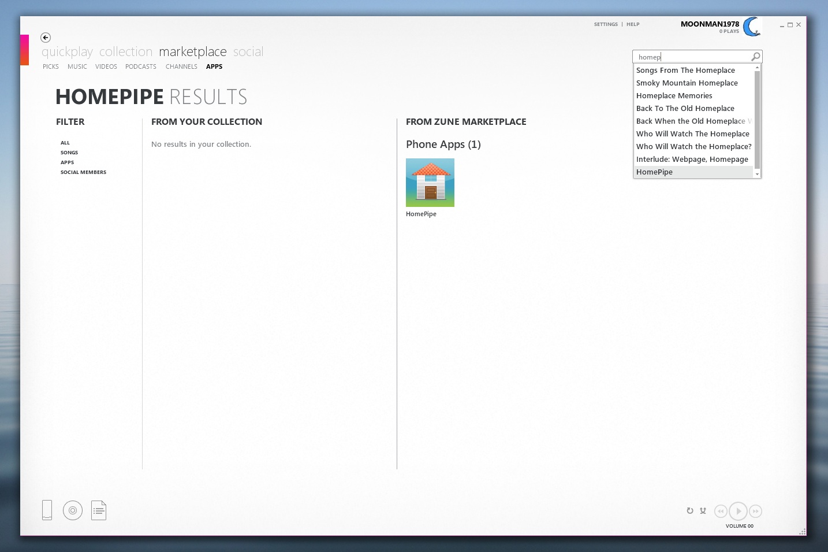Viewport: 828px width, 552px height.
Task: Maximize the Zune window
Action: coord(790,25)
